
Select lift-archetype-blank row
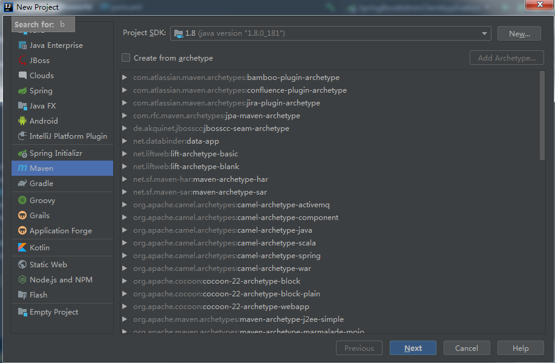click(330, 167)
